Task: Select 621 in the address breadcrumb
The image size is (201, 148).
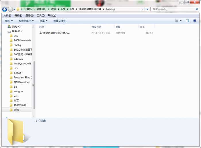Action: (x=72, y=9)
